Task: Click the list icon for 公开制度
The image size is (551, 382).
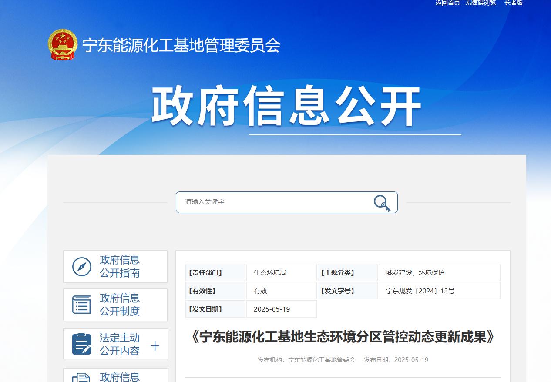Action: pyautogui.click(x=81, y=305)
